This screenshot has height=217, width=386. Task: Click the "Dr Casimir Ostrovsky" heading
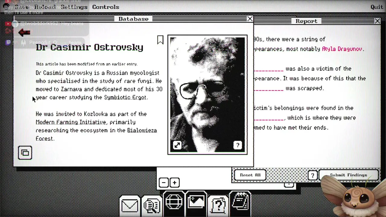90,47
